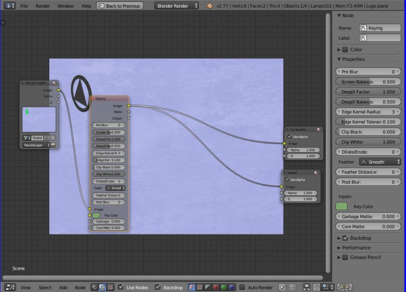Open the Window menu
The image size is (406, 292).
point(66,6)
